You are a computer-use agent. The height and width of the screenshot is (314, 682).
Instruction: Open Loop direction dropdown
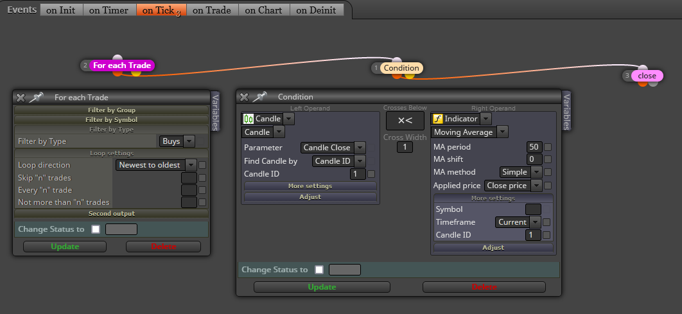coord(156,165)
